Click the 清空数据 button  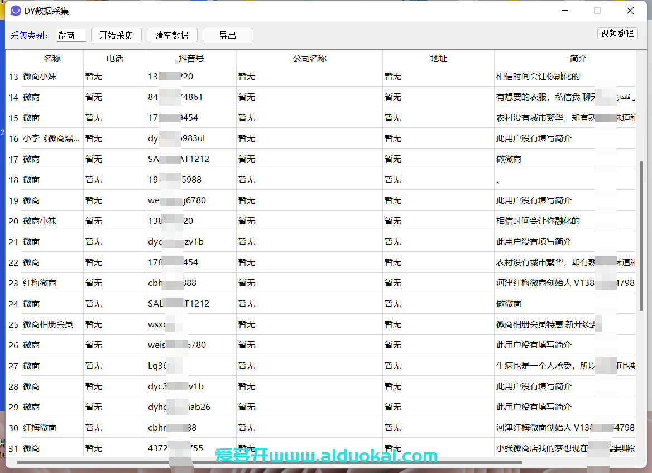(x=172, y=35)
